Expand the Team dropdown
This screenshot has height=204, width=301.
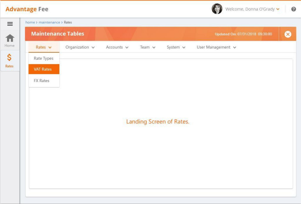click(x=148, y=47)
